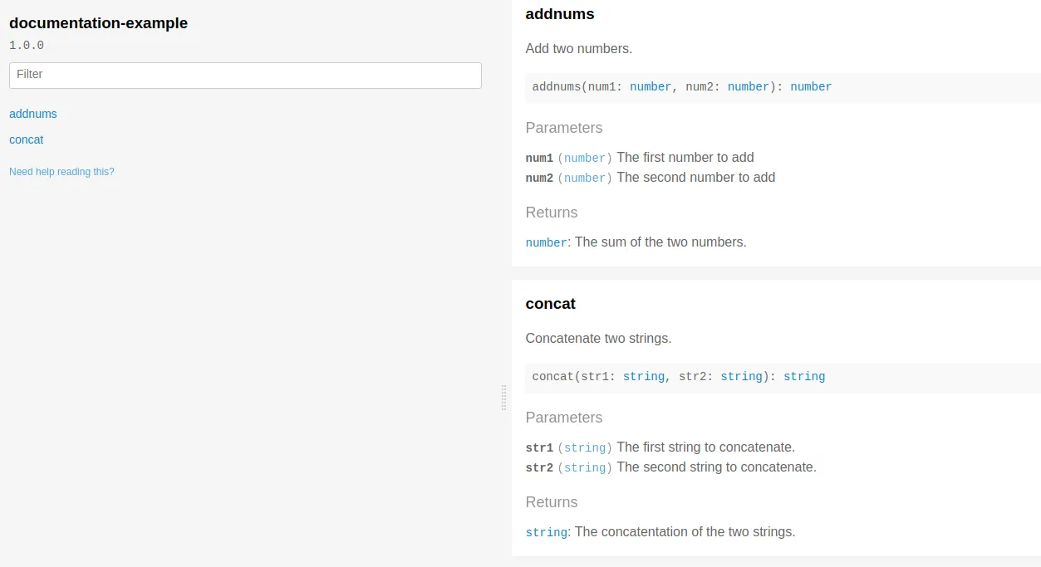Image resolution: width=1041 pixels, height=567 pixels.
Task: Select the addnums section heading
Action: point(560,14)
